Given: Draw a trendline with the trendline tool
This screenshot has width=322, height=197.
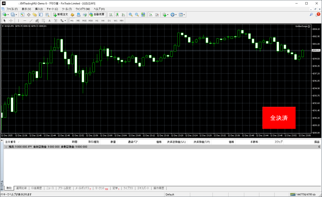Looking at the screenshot, I should [31, 21].
